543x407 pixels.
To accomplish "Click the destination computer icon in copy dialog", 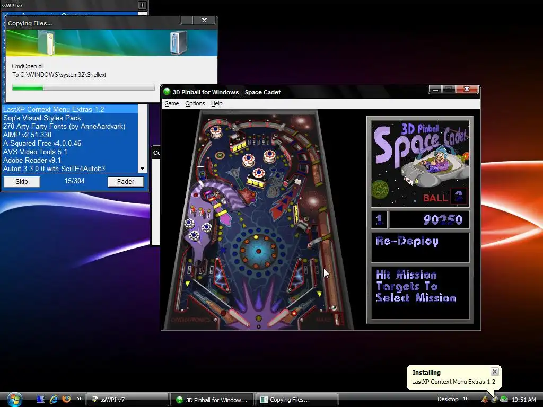I will pyautogui.click(x=179, y=42).
